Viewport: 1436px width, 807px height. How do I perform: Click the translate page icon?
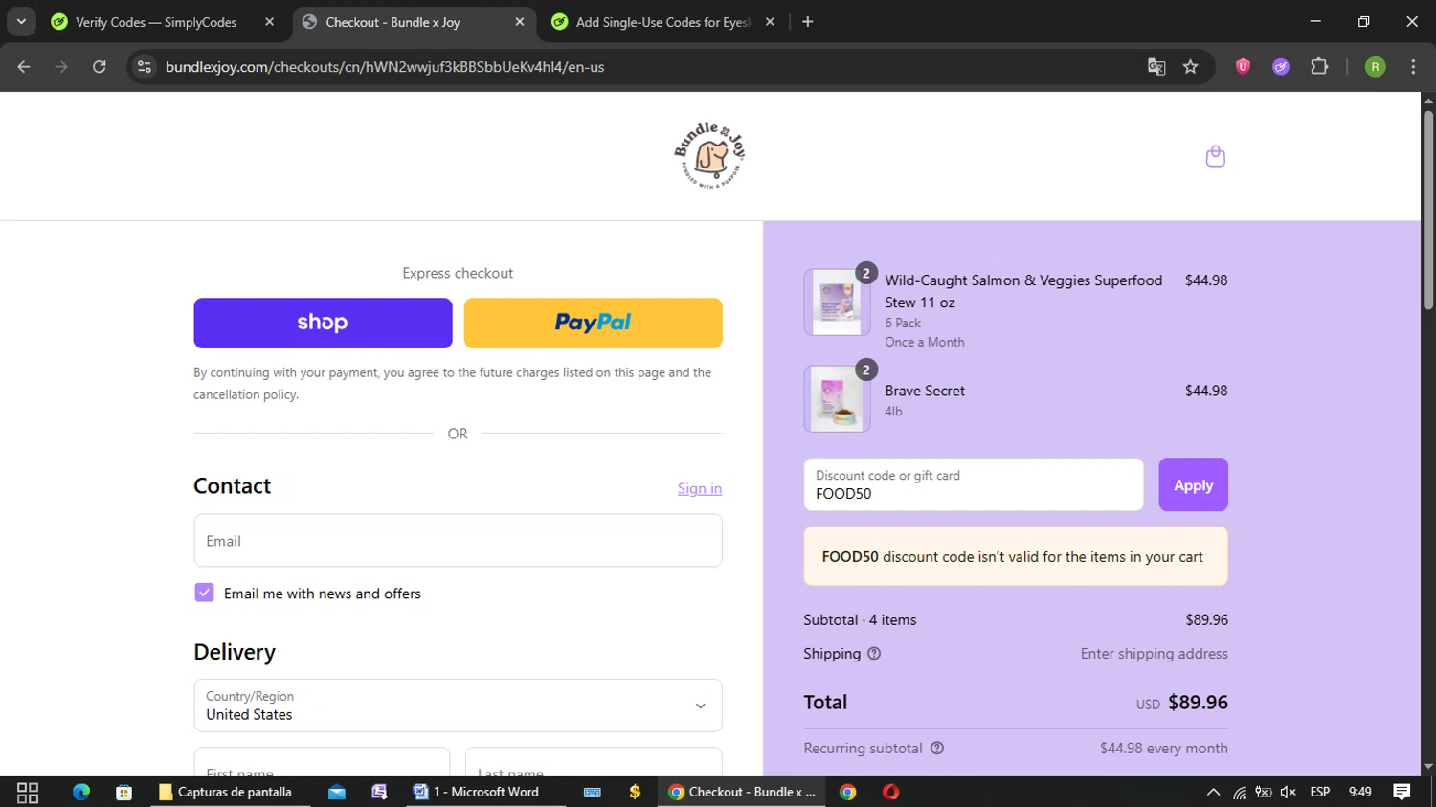(x=1156, y=67)
